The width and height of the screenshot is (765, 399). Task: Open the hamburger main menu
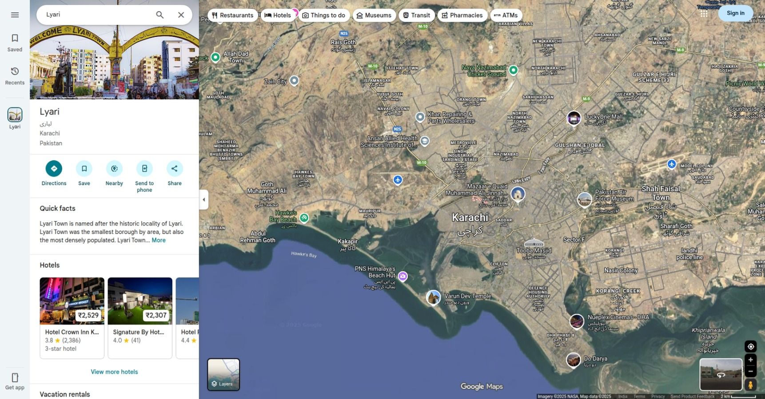coord(15,15)
